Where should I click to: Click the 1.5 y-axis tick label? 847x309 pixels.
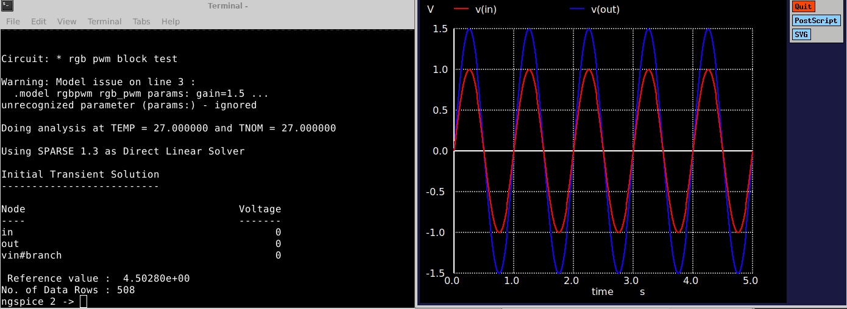[x=441, y=29]
